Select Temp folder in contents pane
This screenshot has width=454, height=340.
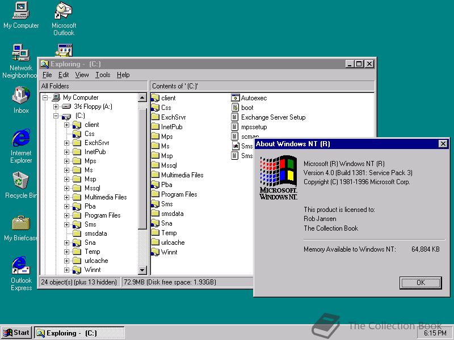(164, 233)
